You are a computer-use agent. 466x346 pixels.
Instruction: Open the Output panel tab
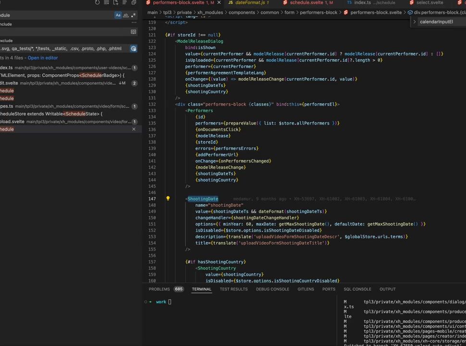pos(388,289)
